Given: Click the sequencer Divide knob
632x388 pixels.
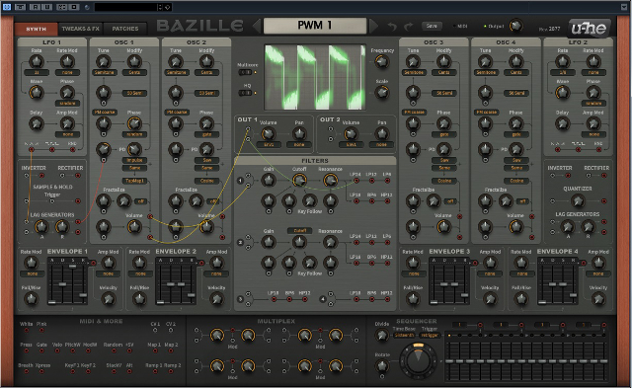Looking at the screenshot, I should (381, 335).
